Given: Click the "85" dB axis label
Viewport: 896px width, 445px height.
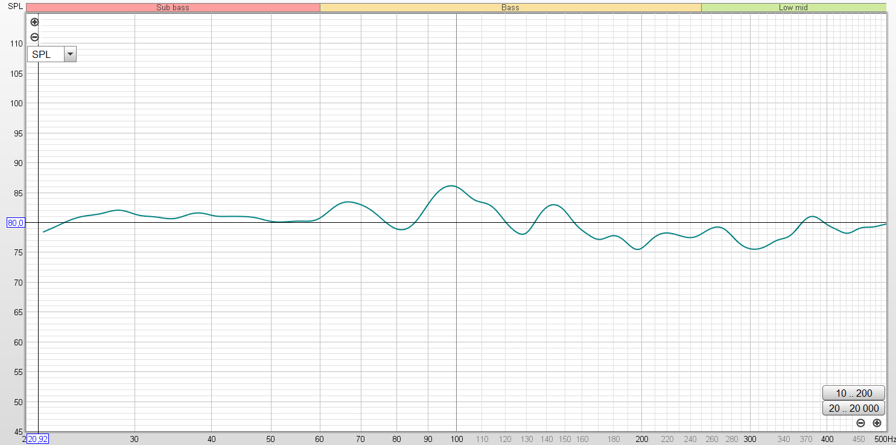Looking at the screenshot, I should click(x=17, y=193).
